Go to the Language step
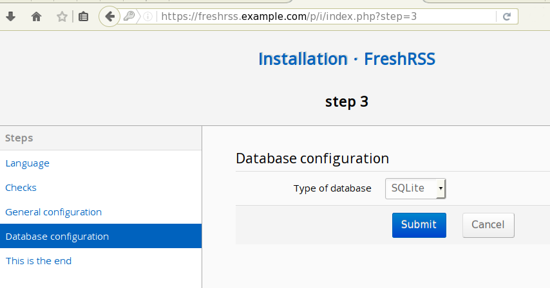Viewport: 550px width, 288px height. tap(28, 163)
